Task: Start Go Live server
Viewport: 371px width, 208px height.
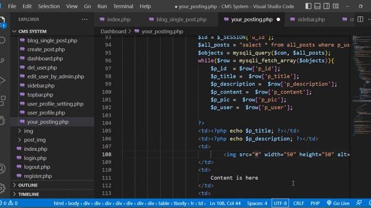Action: click(x=338, y=203)
